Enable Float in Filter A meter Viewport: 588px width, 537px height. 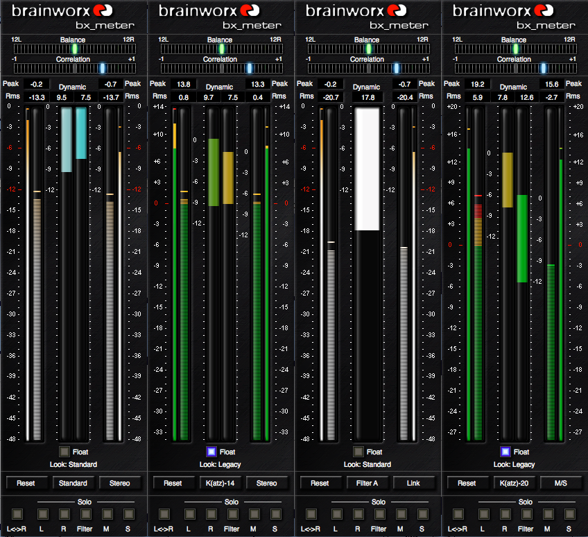358,452
